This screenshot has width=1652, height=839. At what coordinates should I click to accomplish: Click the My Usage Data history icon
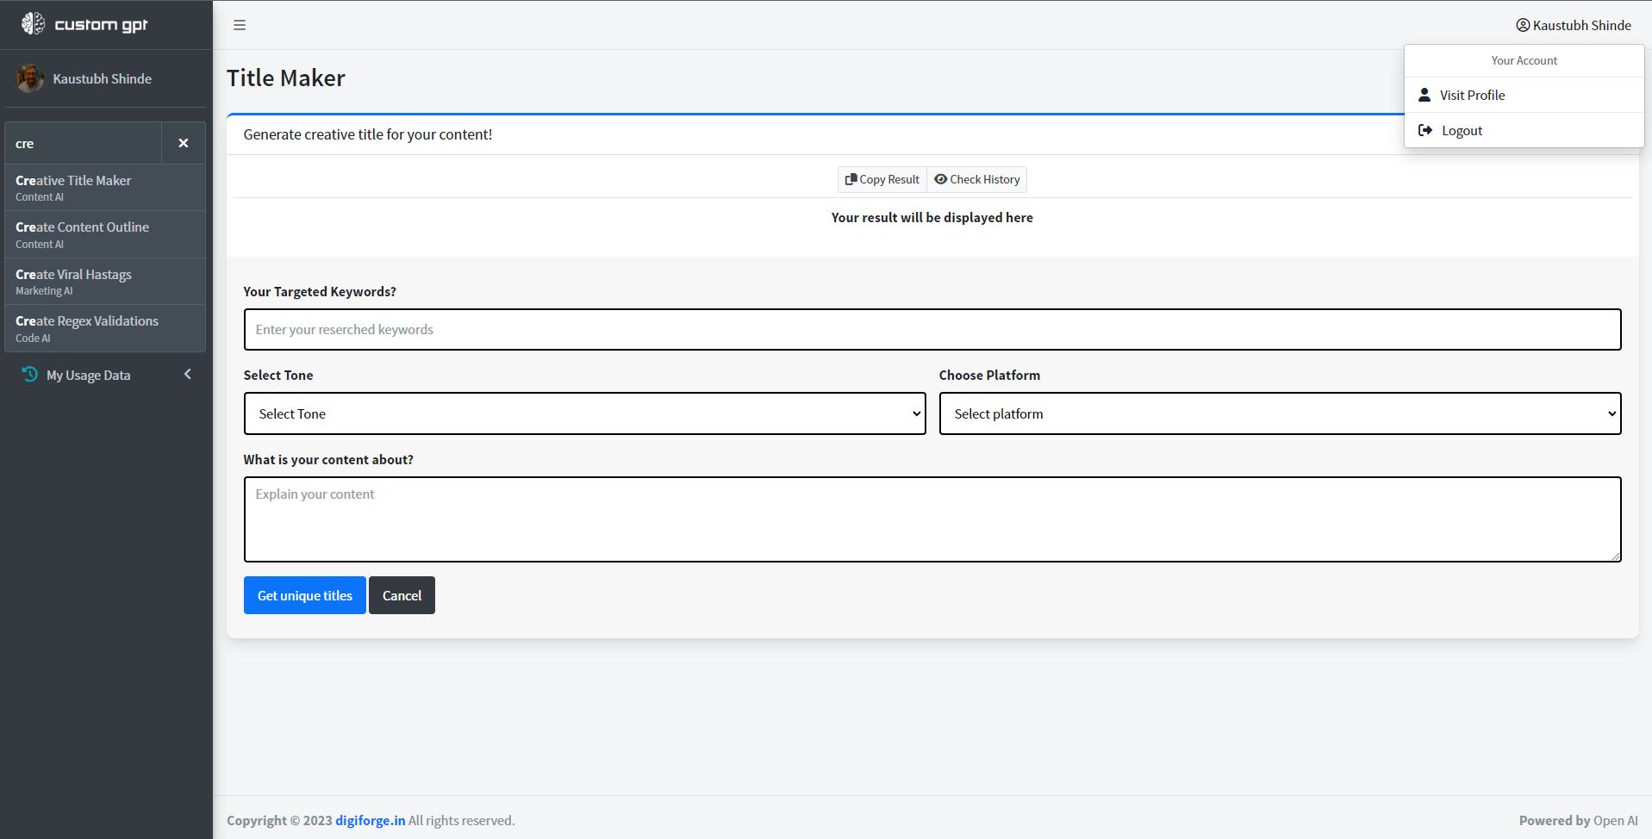29,375
